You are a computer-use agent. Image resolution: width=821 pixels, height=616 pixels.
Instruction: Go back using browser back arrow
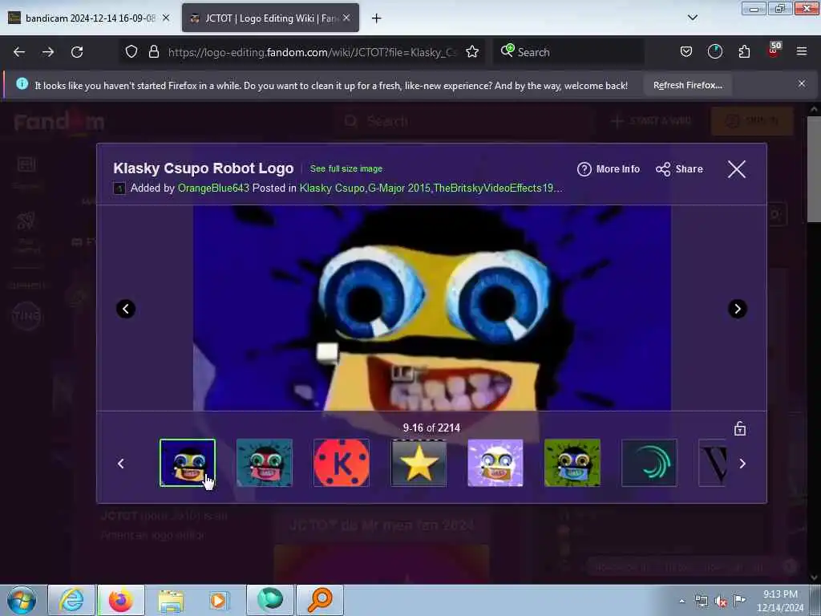pos(19,52)
